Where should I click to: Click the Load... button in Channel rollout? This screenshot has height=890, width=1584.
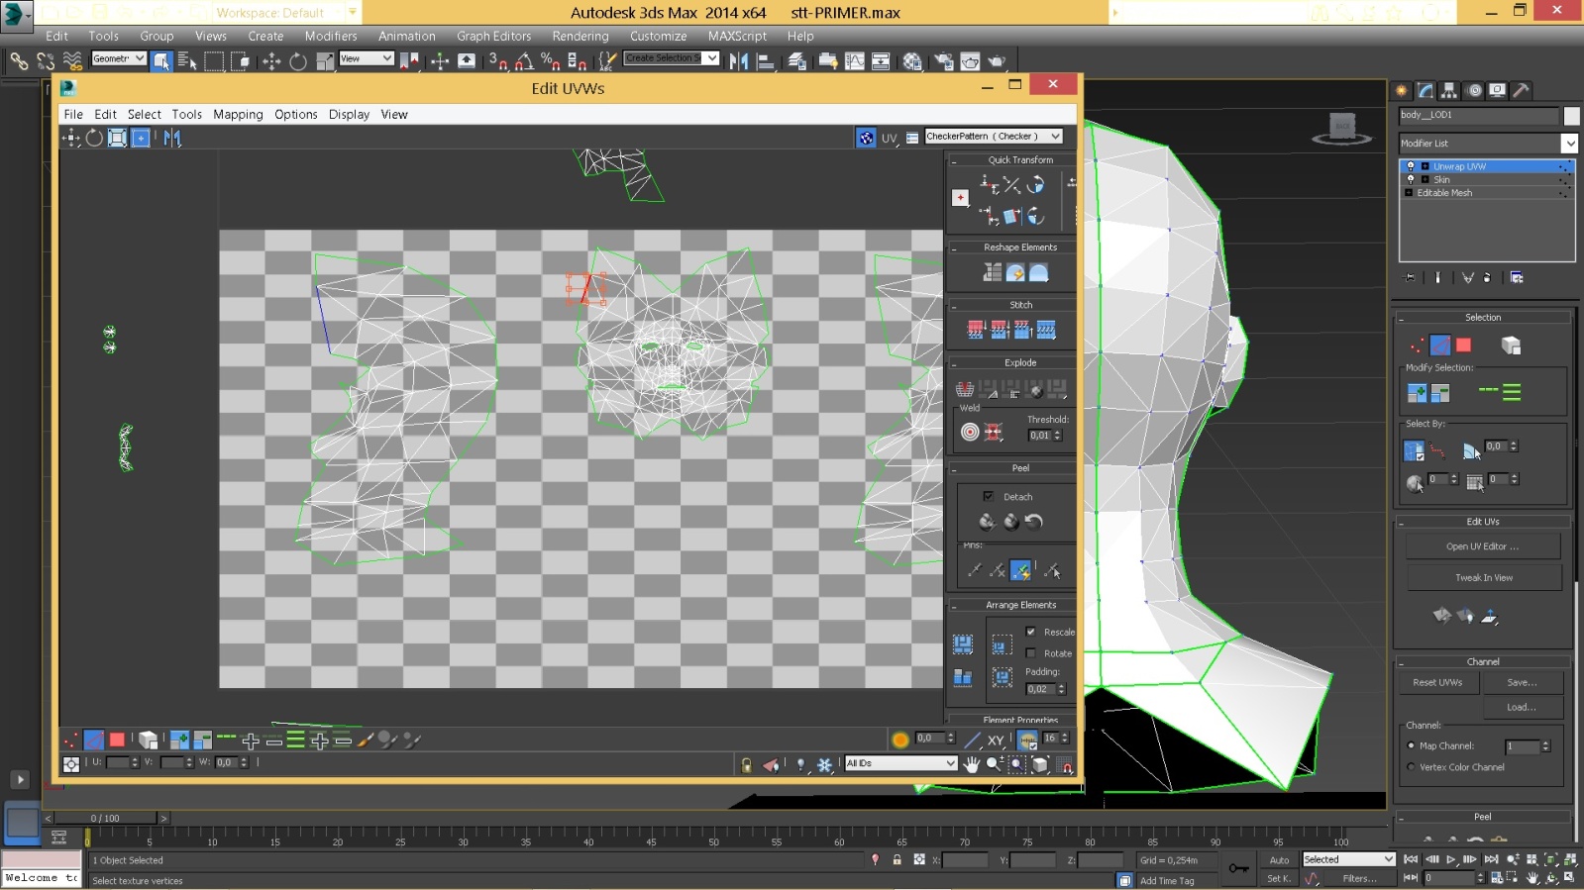click(1523, 707)
